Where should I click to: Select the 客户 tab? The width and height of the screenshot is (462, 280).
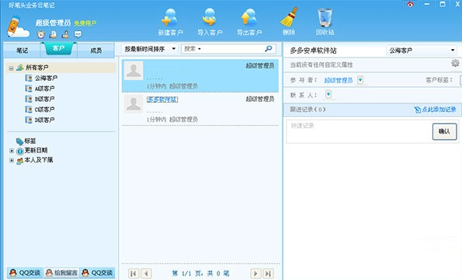(59, 48)
